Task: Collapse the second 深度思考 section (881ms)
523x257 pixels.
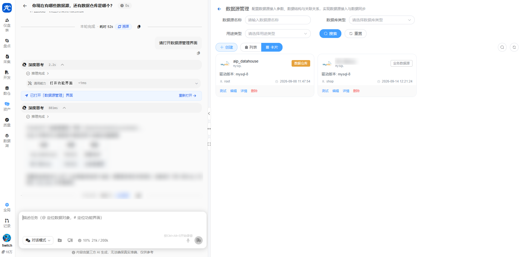Action: [x=64, y=108]
